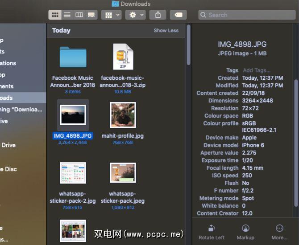This screenshot has height=245, width=299.
Task: Select the Facebook Music Announcement folder
Action: pyautogui.click(x=73, y=57)
